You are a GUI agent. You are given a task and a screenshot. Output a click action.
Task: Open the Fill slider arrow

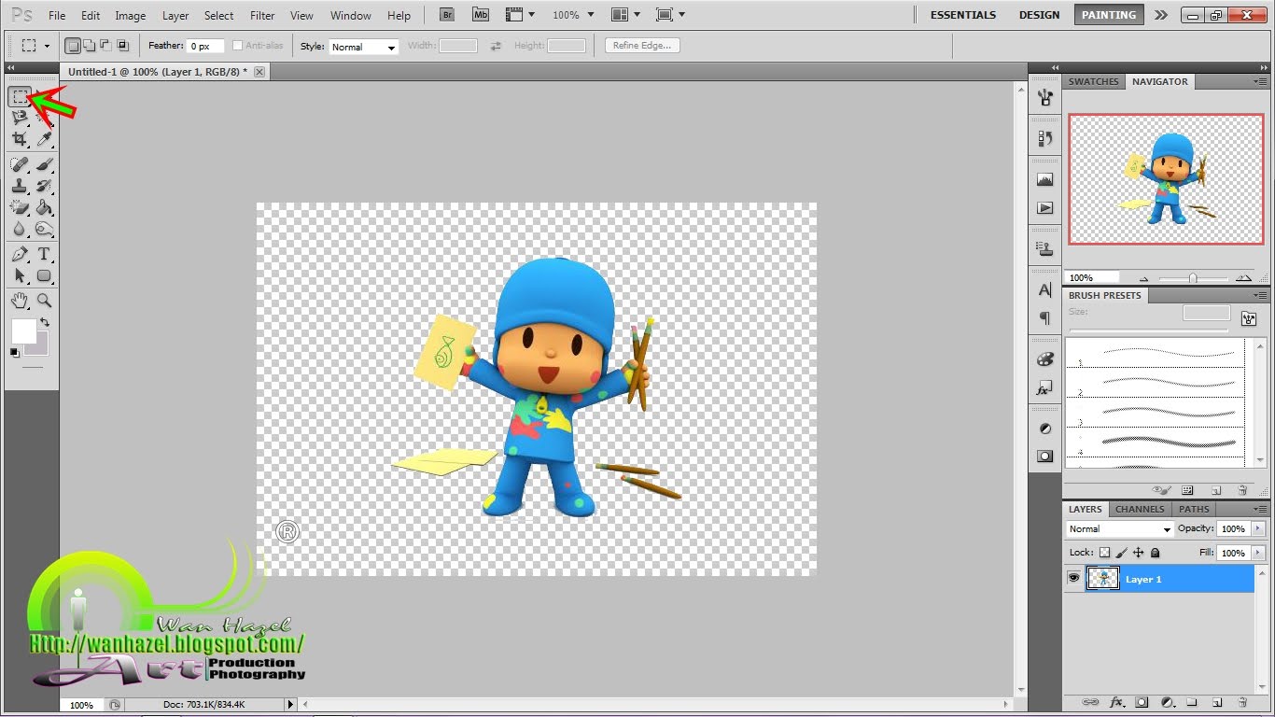point(1258,553)
